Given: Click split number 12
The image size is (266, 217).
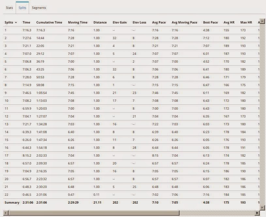Looking at the screenshot, I should click(x=7, y=116).
